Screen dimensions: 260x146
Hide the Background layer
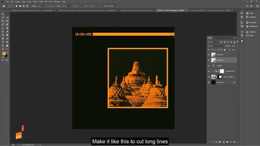209,82
